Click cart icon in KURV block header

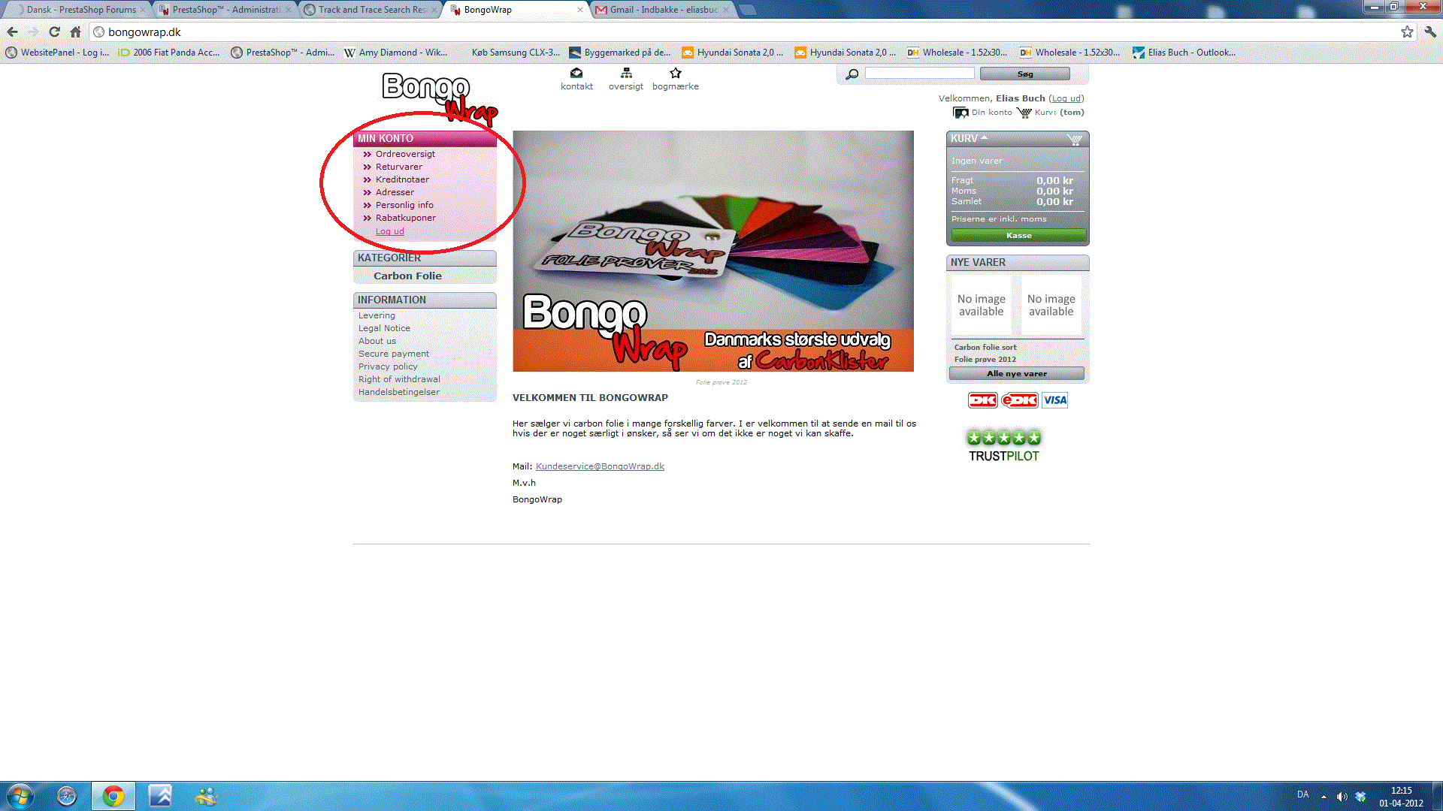point(1075,139)
